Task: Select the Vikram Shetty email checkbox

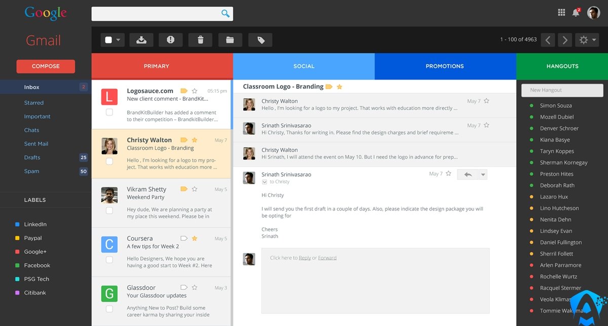Action: tap(109, 211)
